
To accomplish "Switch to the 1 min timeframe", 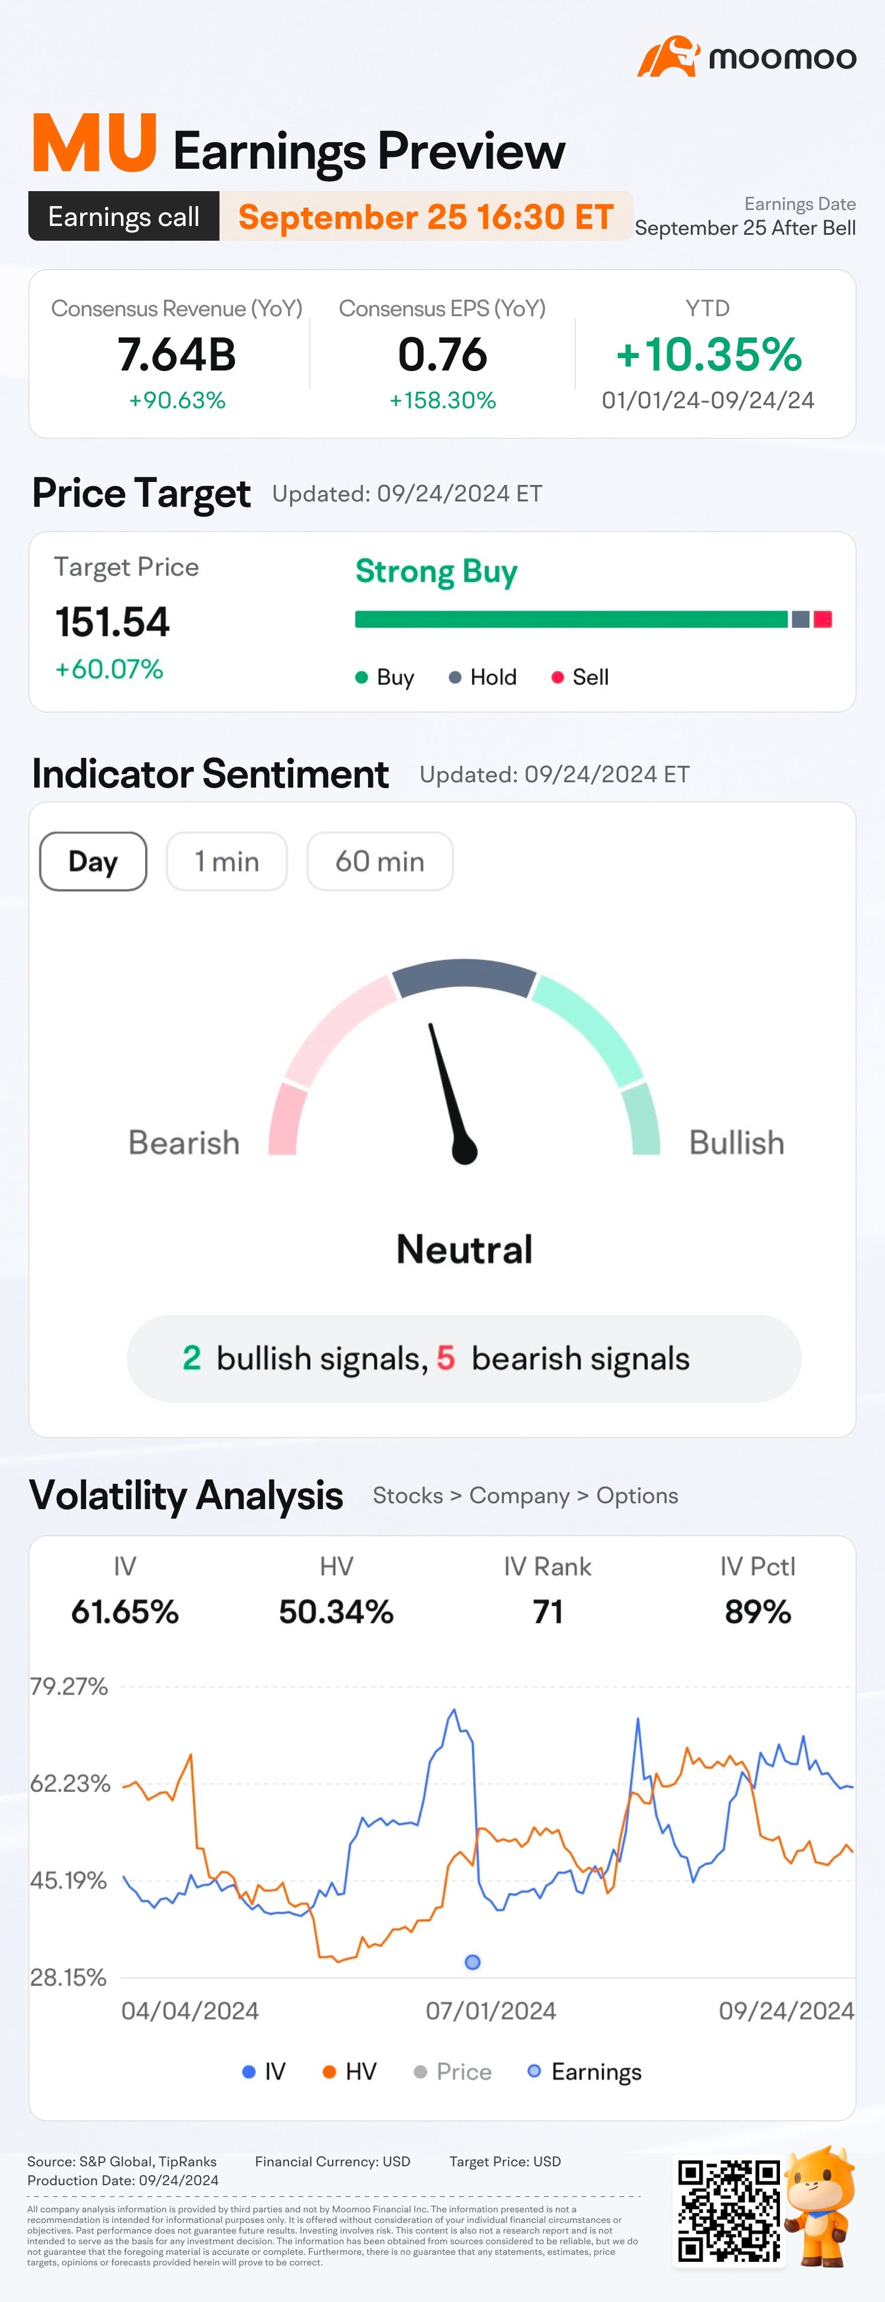I will tap(227, 861).
